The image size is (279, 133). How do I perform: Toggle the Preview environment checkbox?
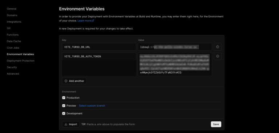[x=64, y=106]
